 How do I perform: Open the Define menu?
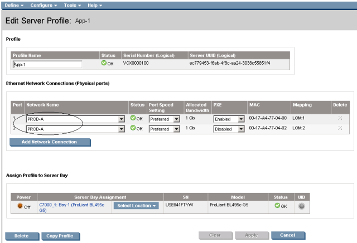click(15, 5)
